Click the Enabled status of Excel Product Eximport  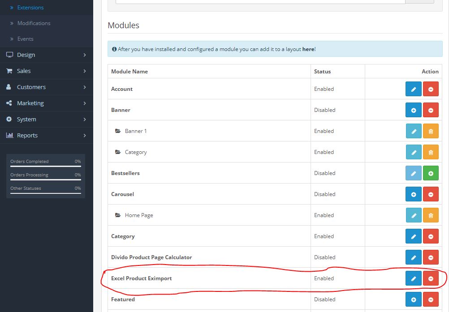coord(324,278)
